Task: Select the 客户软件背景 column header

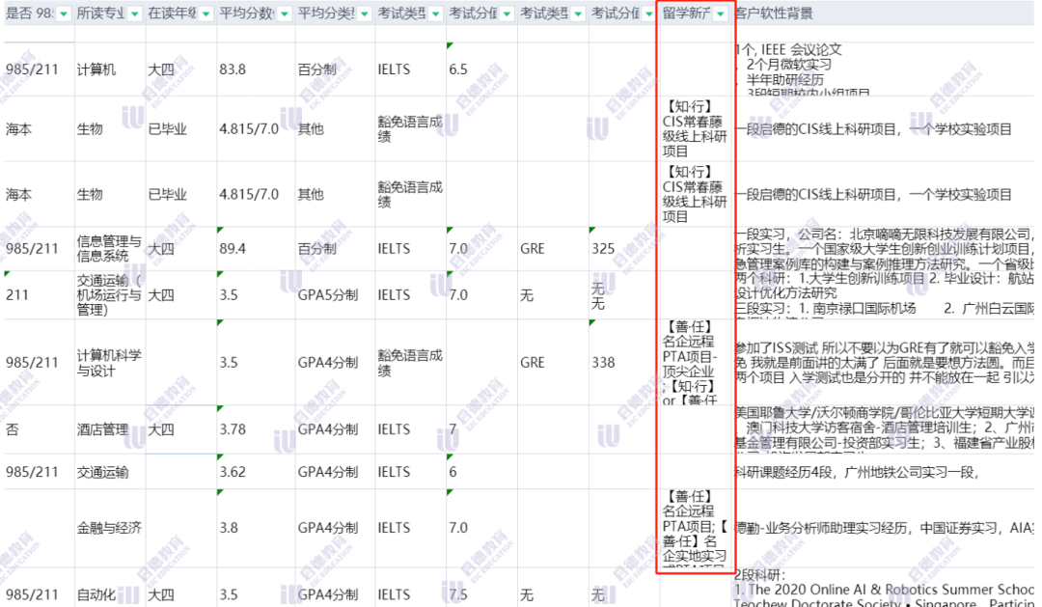Action: coord(884,14)
